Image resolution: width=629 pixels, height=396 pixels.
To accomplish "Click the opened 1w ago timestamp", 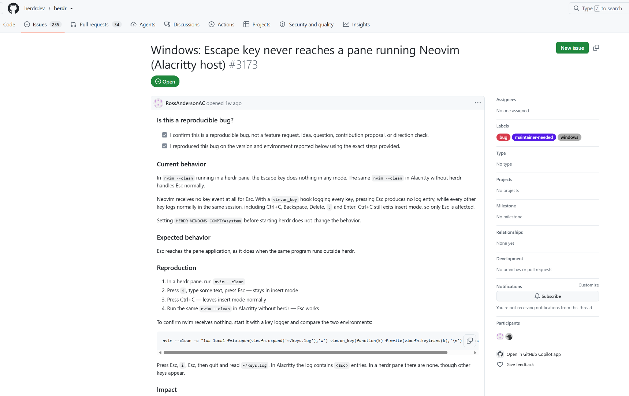I will coord(233,103).
